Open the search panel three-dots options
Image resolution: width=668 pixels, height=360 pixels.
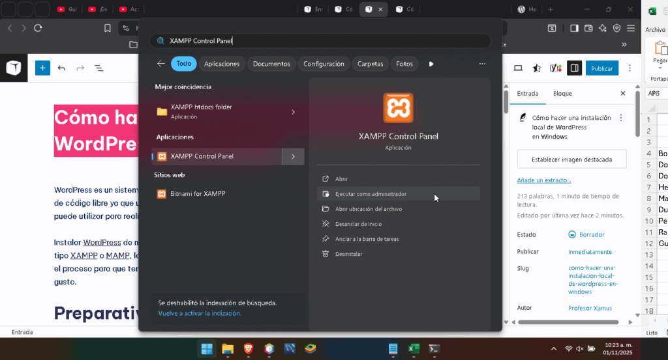pos(482,64)
